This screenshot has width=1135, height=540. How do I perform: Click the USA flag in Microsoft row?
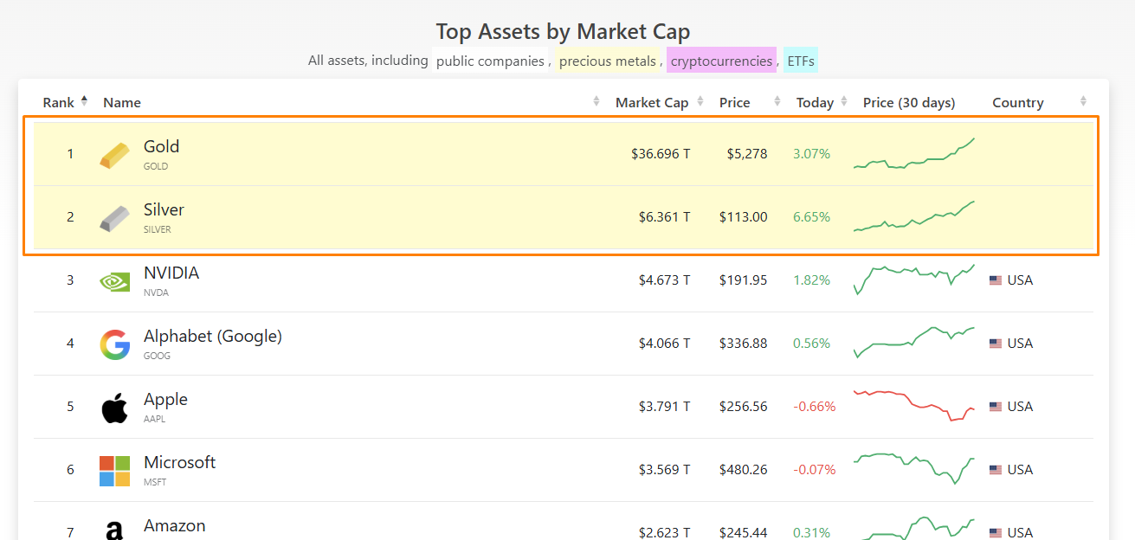point(996,470)
